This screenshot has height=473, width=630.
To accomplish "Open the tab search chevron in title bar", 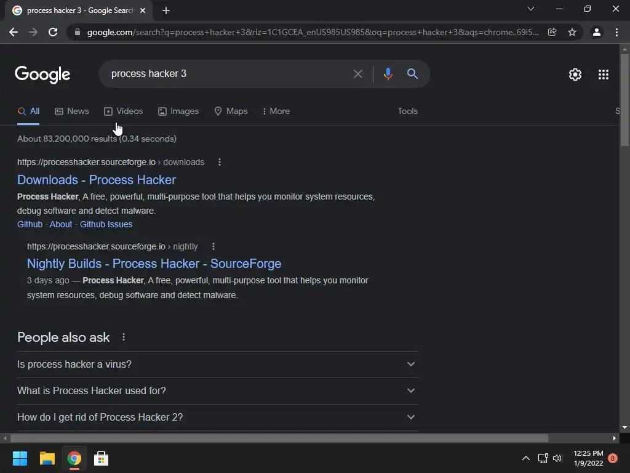I will [x=531, y=9].
